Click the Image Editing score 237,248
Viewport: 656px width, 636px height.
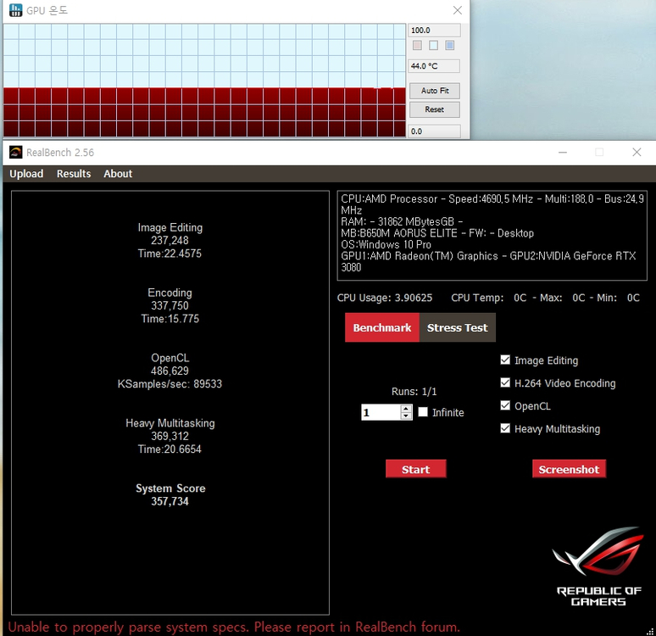click(x=170, y=240)
